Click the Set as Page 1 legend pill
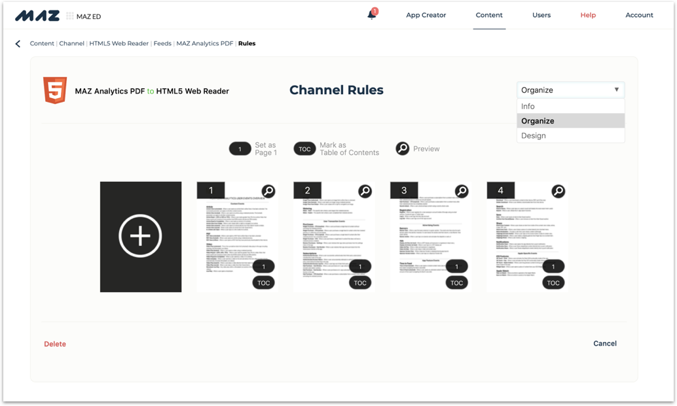This screenshot has height=406, width=677. (x=240, y=149)
